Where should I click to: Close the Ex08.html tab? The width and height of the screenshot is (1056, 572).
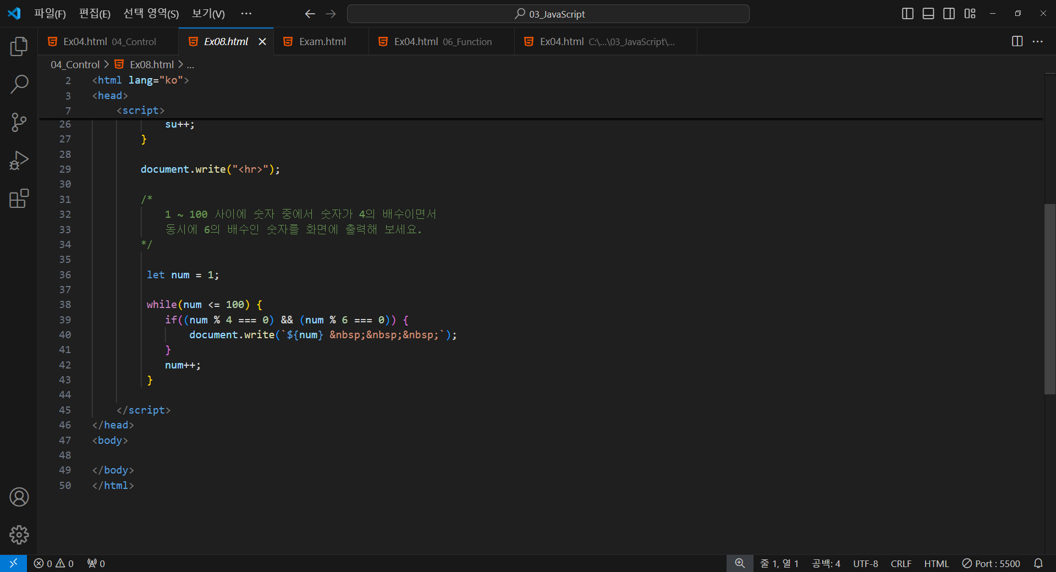tap(262, 41)
